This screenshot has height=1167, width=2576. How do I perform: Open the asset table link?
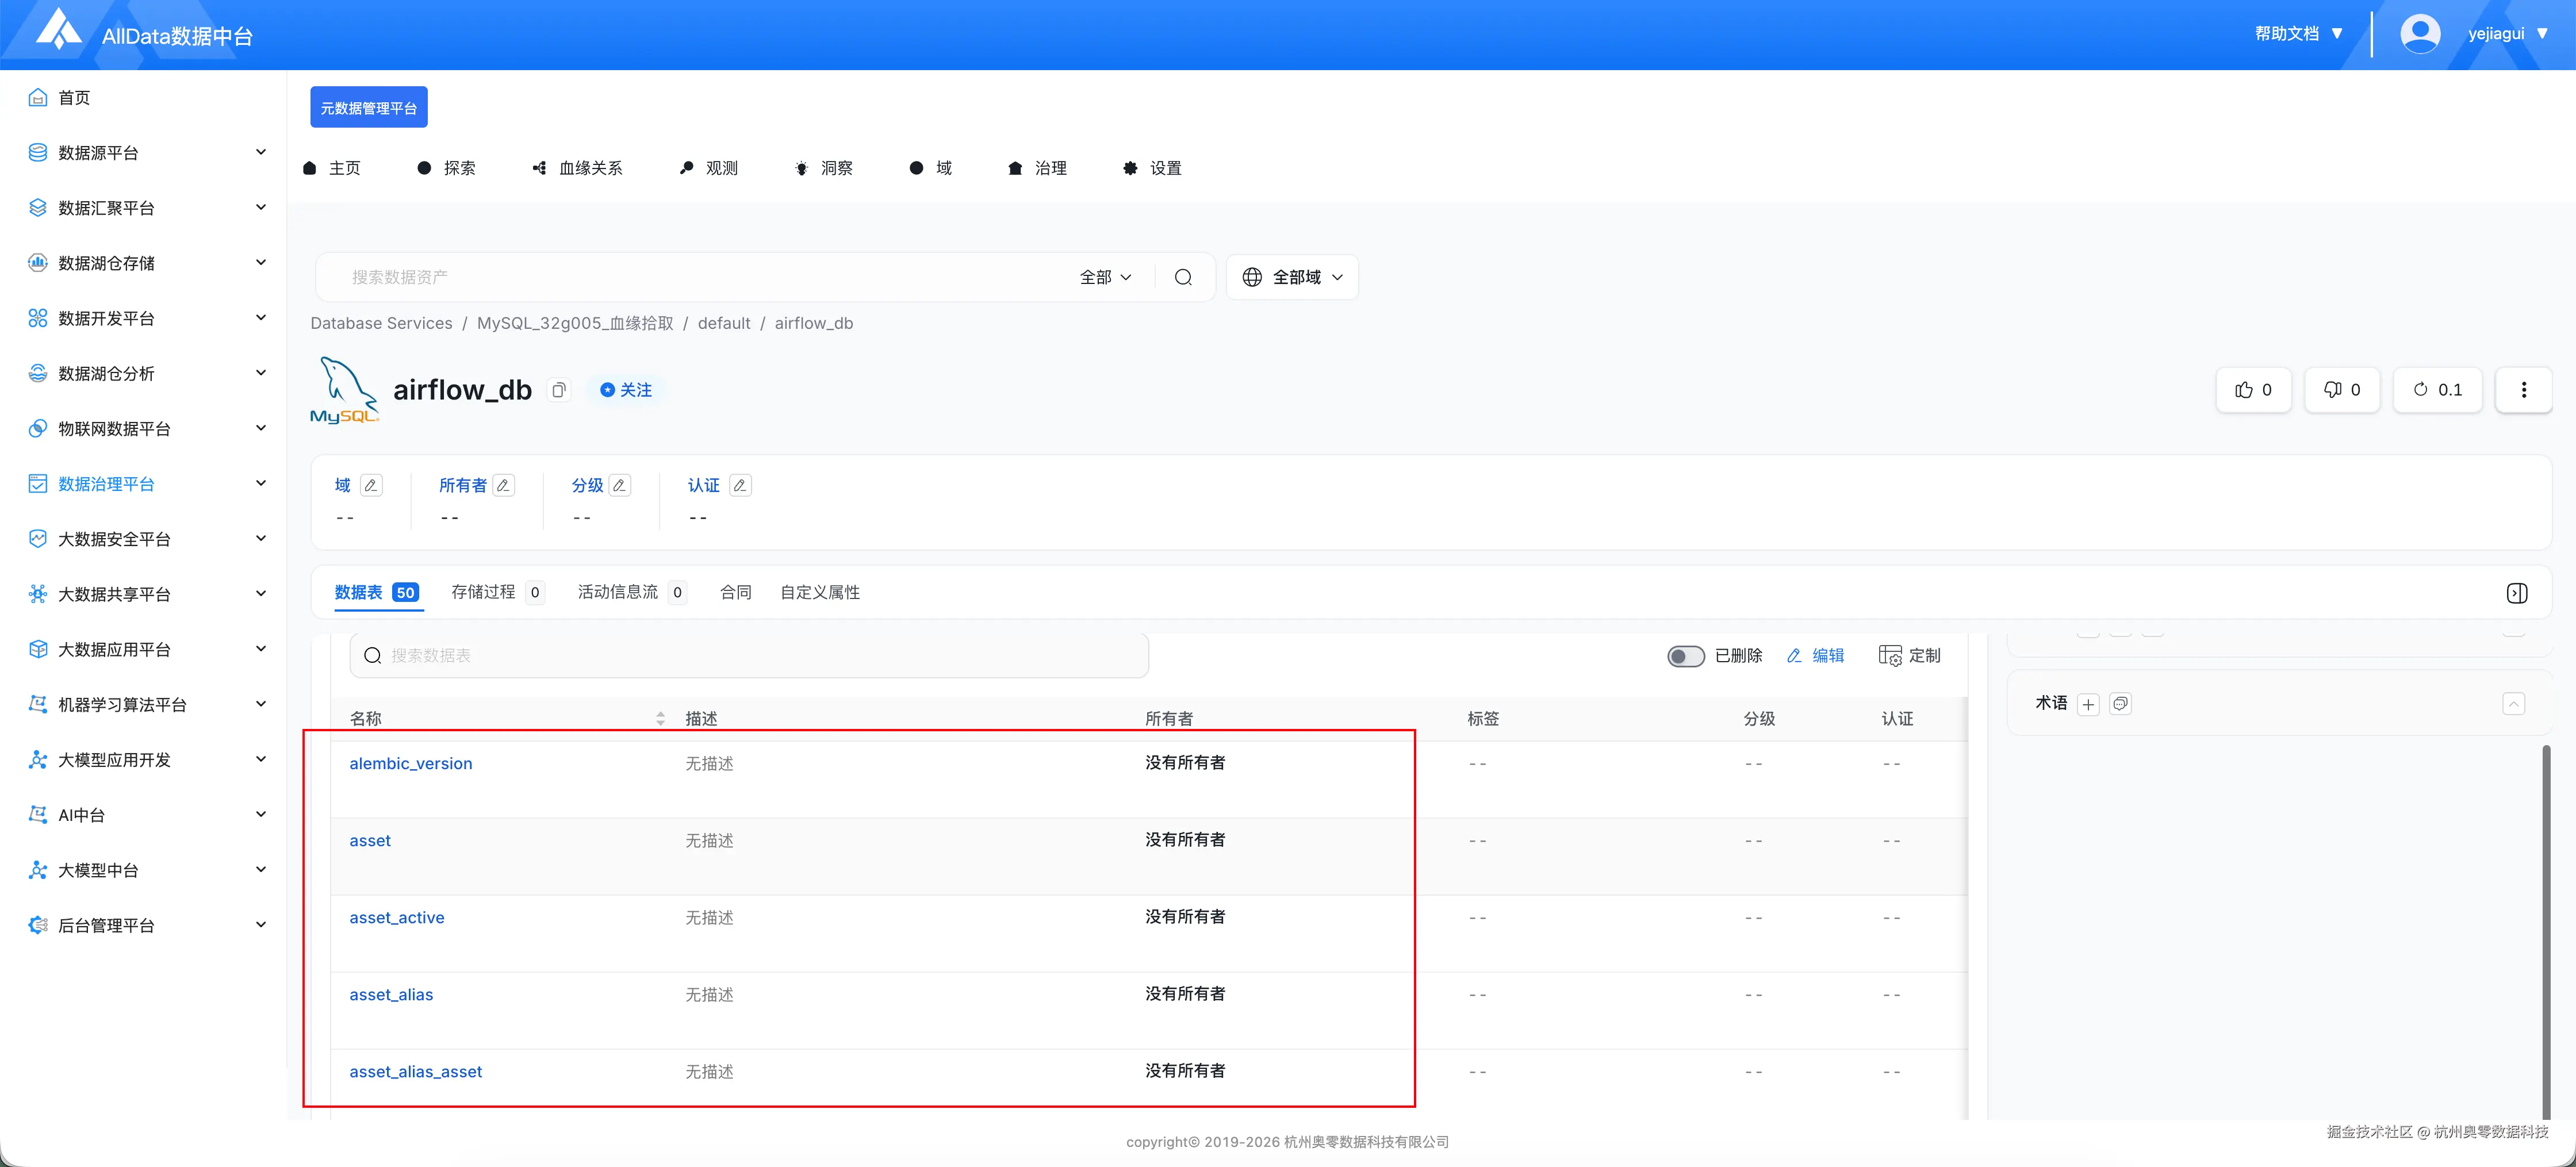point(370,841)
